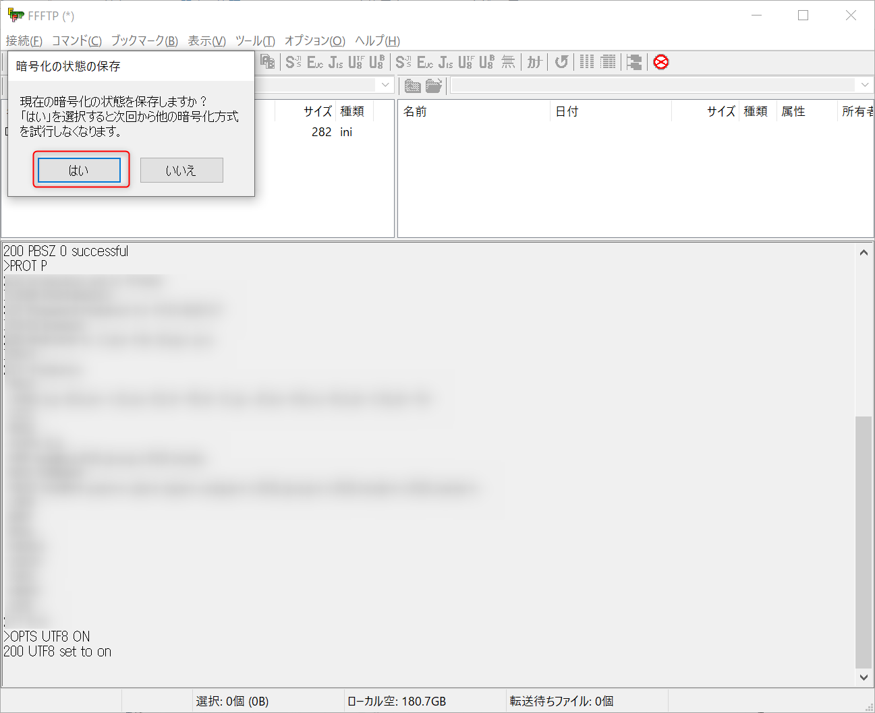Expand the local path dropdown
Image resolution: width=875 pixels, height=713 pixels.
click(385, 85)
